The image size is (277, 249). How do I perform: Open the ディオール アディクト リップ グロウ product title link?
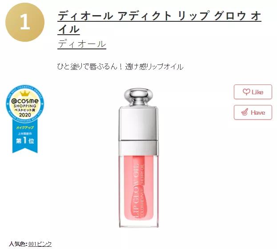coord(159,22)
